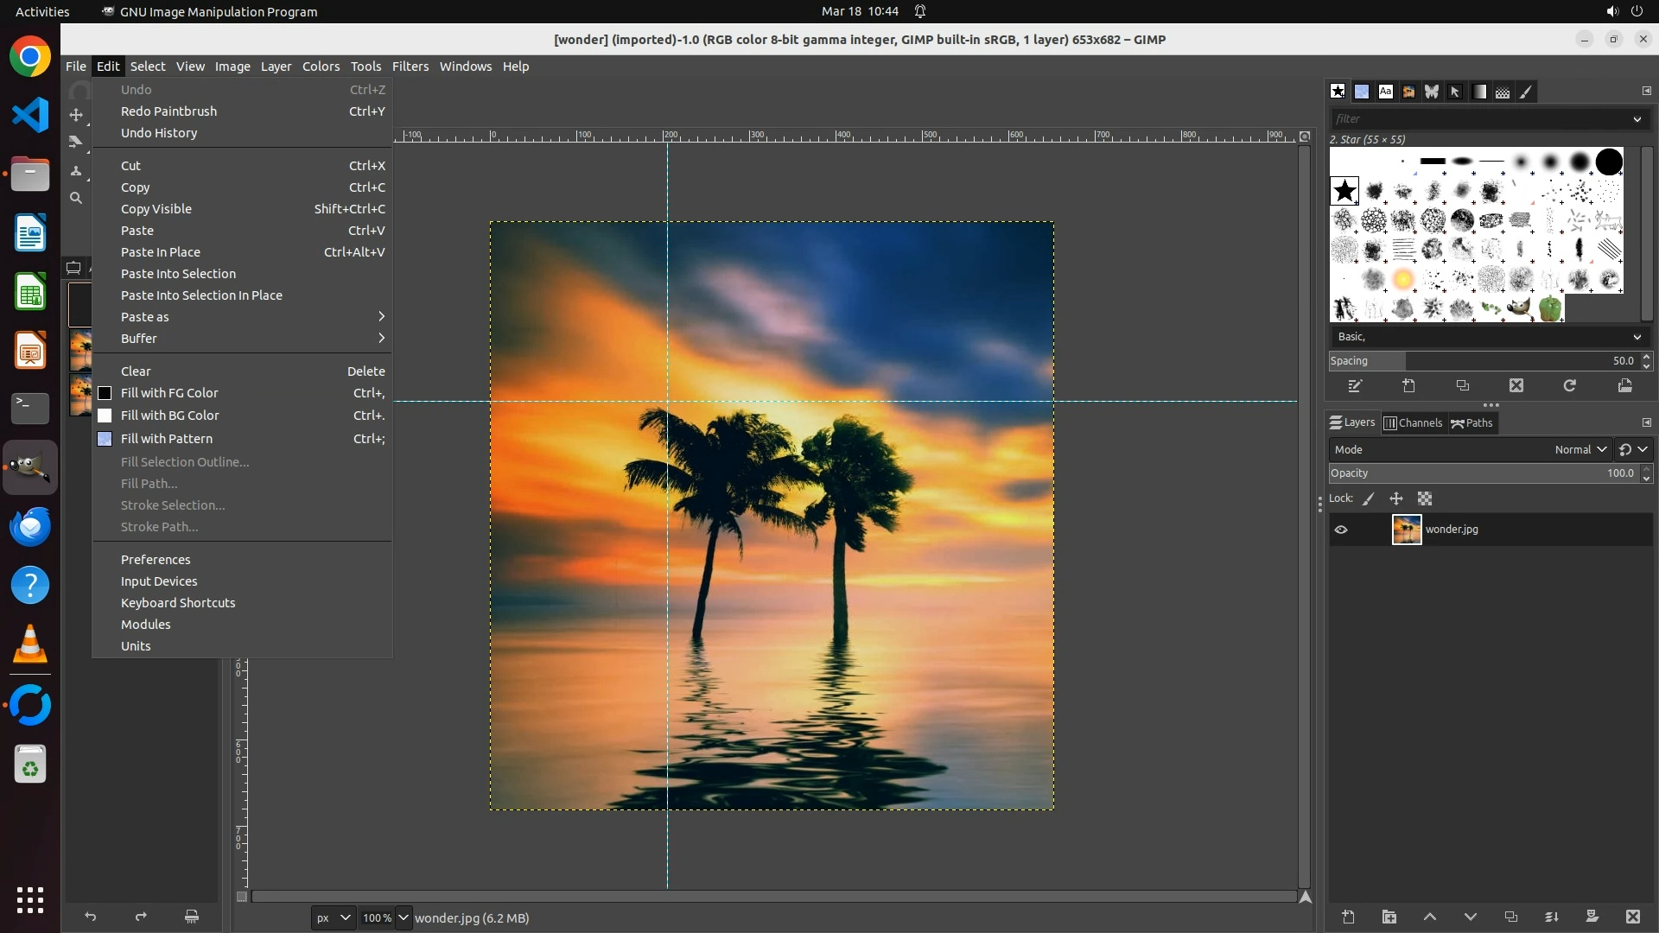Add a layer mask using the mask icon
Image resolution: width=1659 pixels, height=933 pixels.
pyautogui.click(x=1592, y=917)
